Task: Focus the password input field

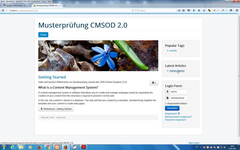Action: click(178, 98)
